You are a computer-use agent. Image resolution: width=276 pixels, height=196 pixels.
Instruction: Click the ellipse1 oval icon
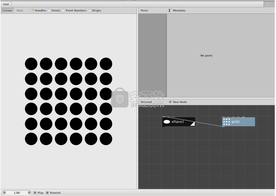click(x=167, y=122)
